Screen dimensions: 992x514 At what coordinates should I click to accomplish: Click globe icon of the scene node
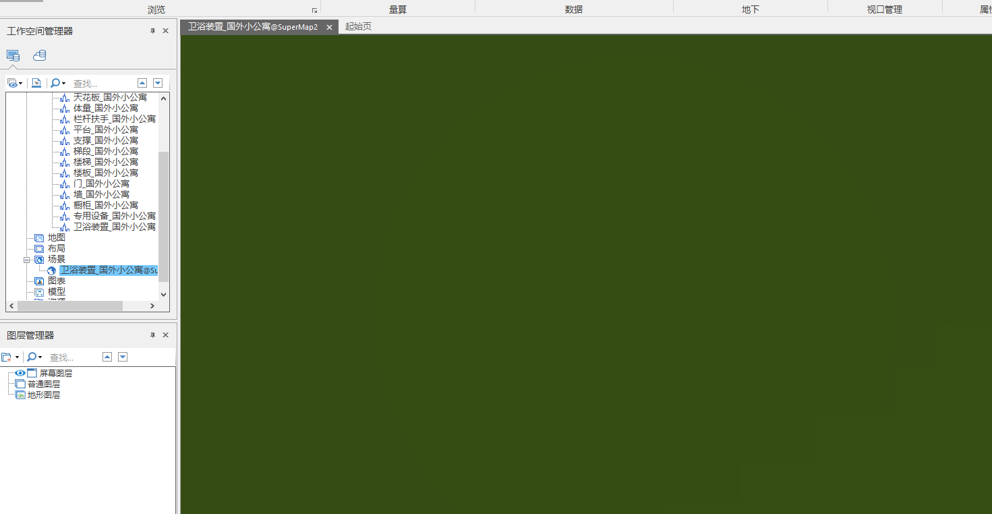(52, 270)
